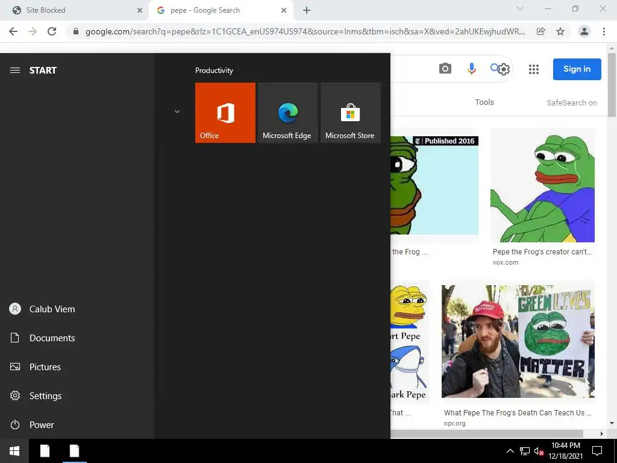Open first file icon on taskbar
This screenshot has width=617, height=463.
pos(45,451)
